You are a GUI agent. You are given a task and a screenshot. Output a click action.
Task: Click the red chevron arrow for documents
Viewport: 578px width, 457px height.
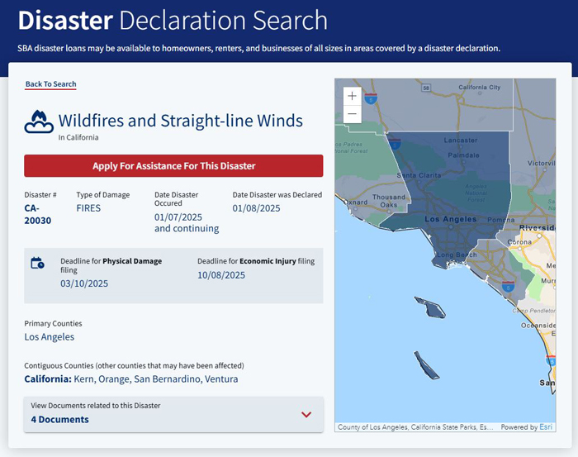click(x=306, y=415)
